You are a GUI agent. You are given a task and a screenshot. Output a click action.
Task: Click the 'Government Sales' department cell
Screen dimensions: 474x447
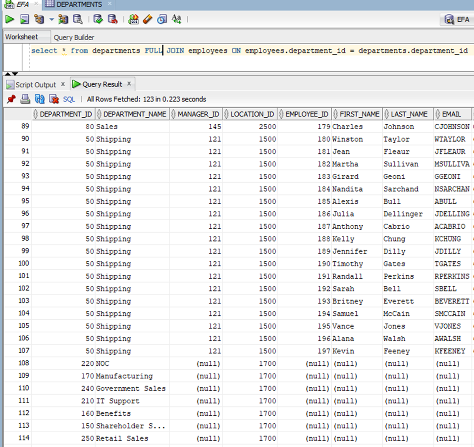pos(132,389)
